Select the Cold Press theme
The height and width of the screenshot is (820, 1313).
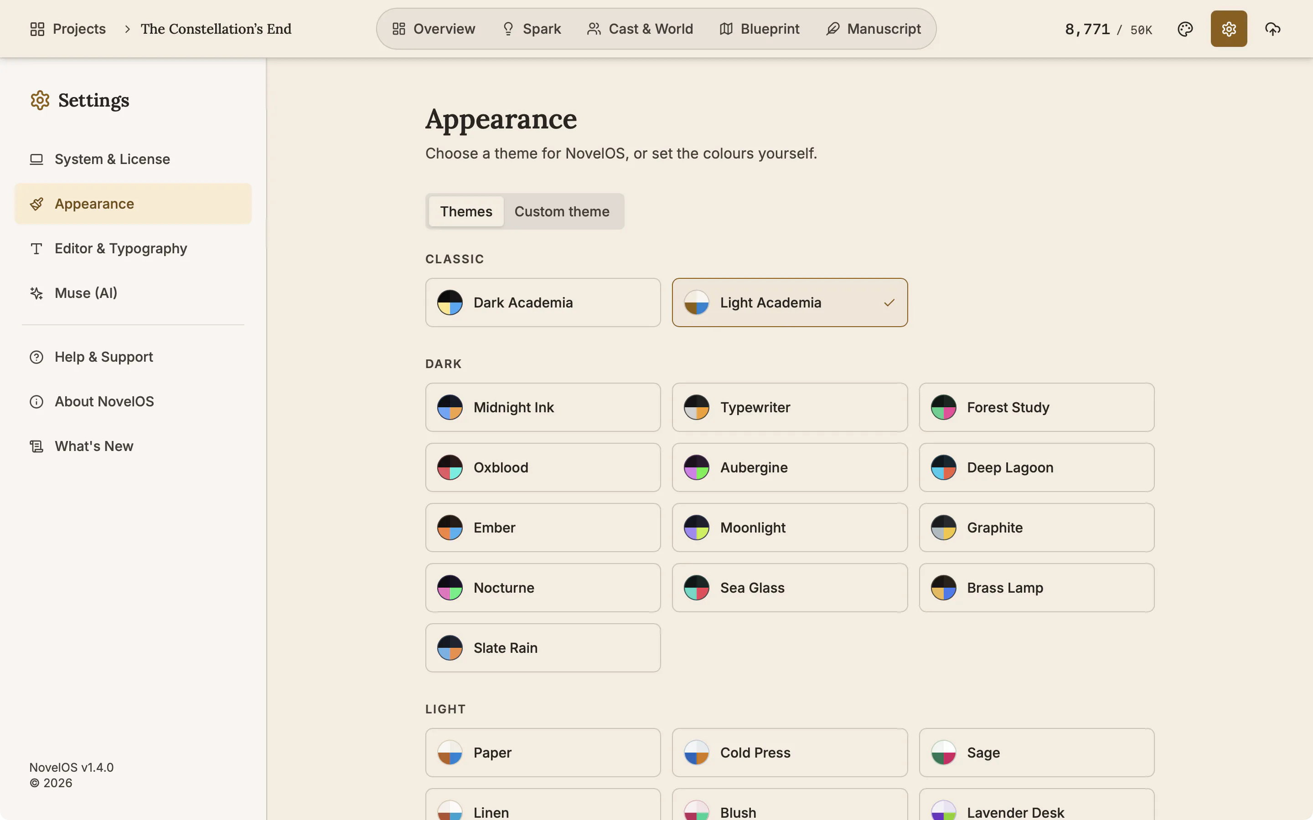click(790, 753)
